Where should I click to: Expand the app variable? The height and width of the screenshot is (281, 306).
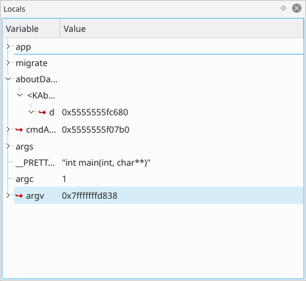(8, 47)
